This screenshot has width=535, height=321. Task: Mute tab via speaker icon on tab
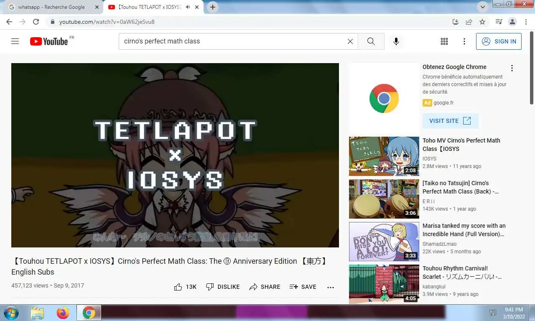click(188, 7)
